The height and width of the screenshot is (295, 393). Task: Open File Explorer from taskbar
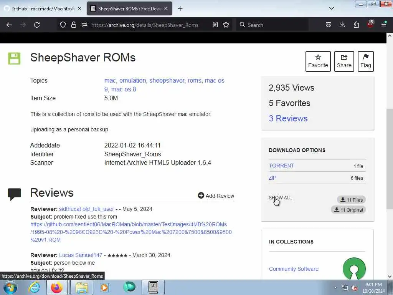[82, 287]
